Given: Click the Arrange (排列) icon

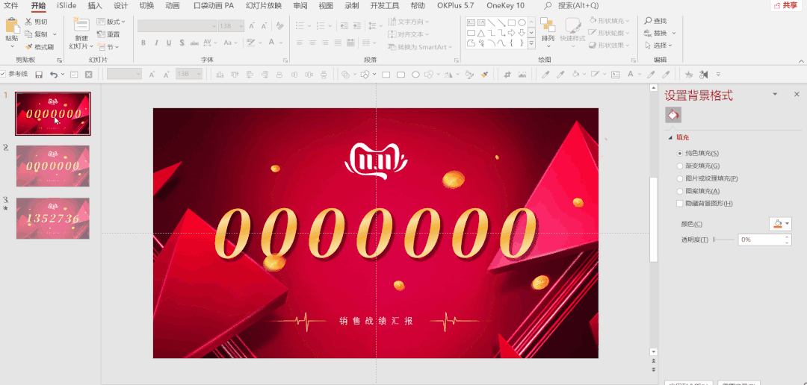Looking at the screenshot, I should click(548, 25).
